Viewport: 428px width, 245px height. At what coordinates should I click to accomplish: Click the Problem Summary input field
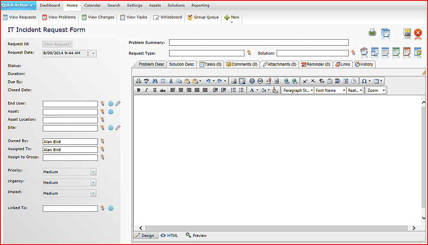pyautogui.click(x=259, y=42)
